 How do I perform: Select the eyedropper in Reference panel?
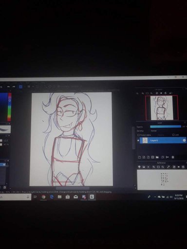coord(168,167)
